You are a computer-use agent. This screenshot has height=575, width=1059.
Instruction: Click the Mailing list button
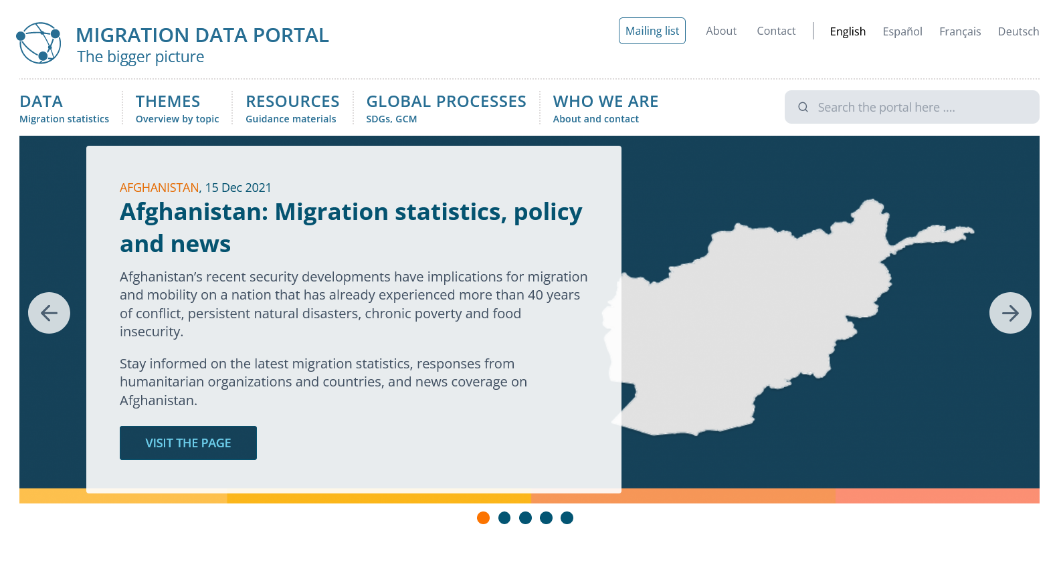point(652,31)
